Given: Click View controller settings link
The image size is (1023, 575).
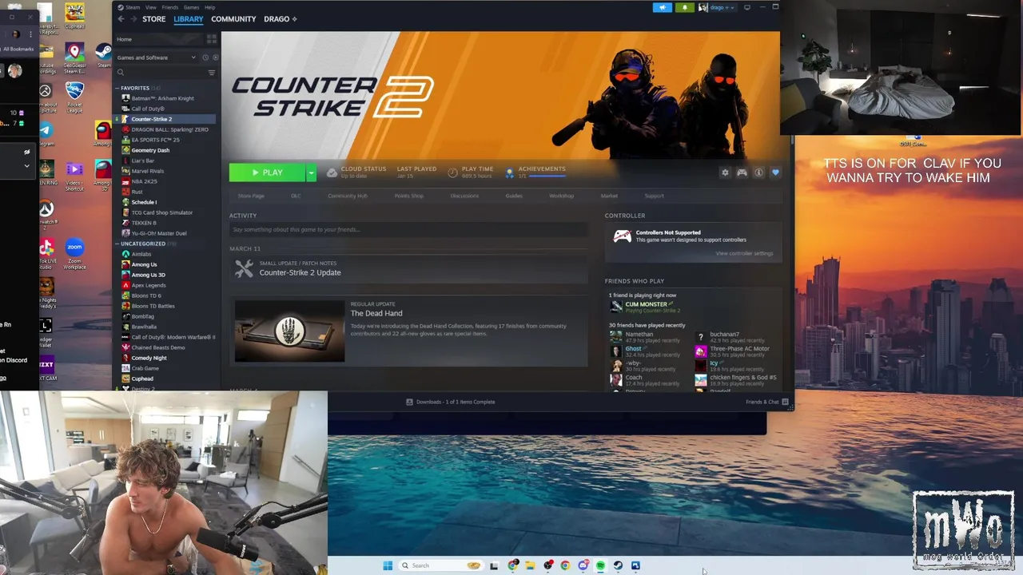Looking at the screenshot, I should [x=744, y=253].
